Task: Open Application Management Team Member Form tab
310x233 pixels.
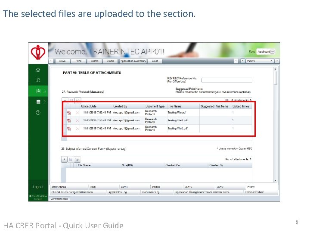Action: tap(208, 192)
